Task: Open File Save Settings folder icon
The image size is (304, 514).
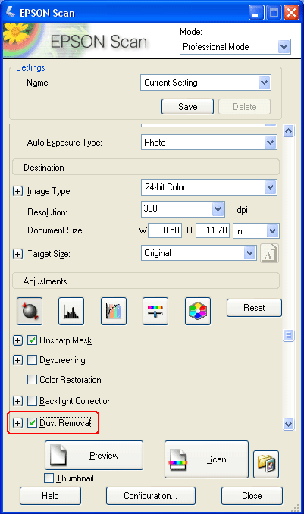Action: click(x=266, y=464)
